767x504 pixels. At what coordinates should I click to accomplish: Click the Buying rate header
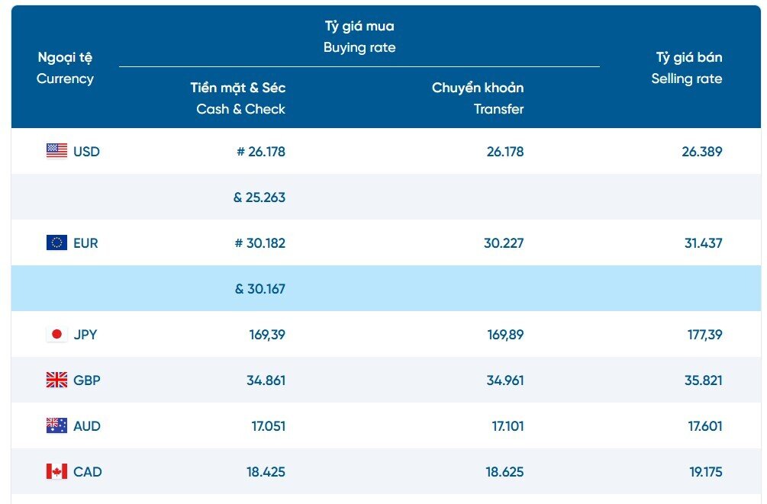point(359,37)
